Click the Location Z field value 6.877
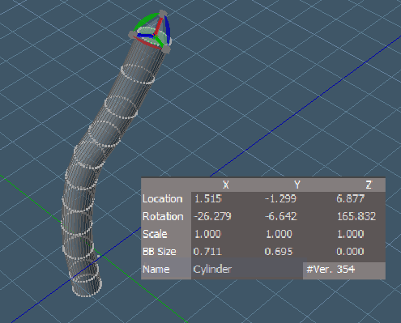This screenshot has height=323, width=401. click(x=350, y=199)
